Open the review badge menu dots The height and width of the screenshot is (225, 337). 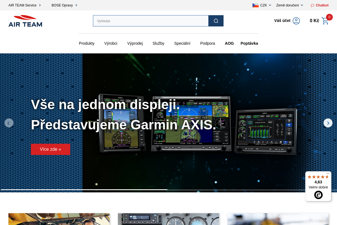point(328,174)
